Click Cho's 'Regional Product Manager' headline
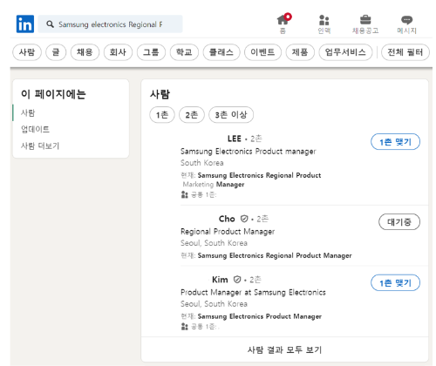The image size is (436, 366). click(228, 232)
